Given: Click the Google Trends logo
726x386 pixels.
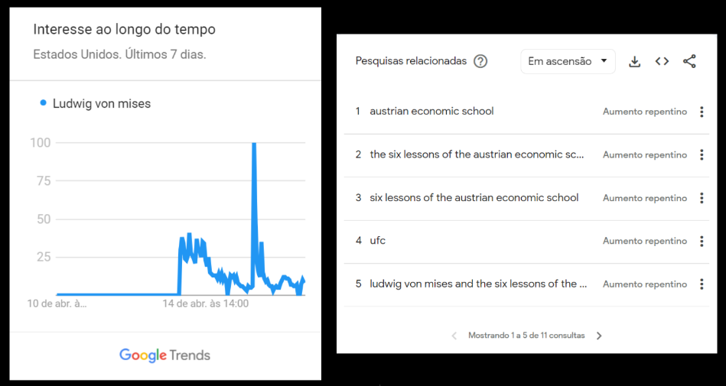Looking at the screenshot, I should 164,355.
